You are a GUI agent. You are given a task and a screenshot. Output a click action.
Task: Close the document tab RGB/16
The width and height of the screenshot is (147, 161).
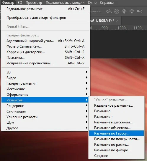pyautogui.click(x=117, y=21)
